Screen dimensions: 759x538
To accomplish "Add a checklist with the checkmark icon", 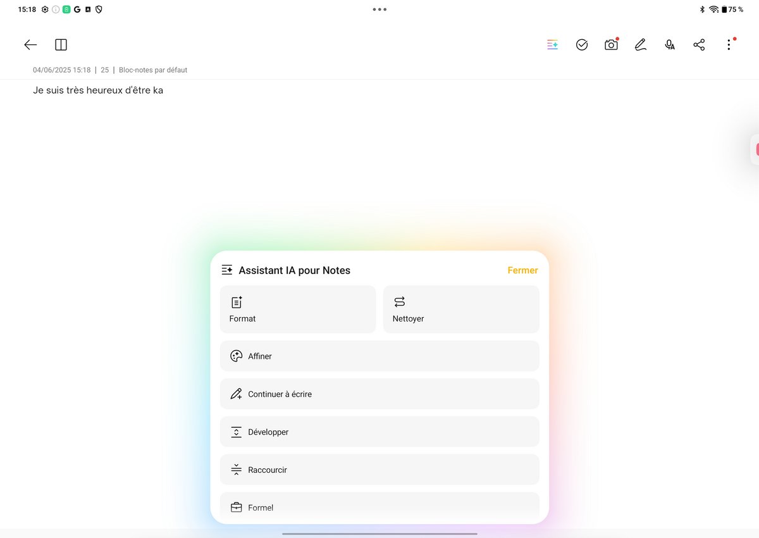I will pos(582,45).
